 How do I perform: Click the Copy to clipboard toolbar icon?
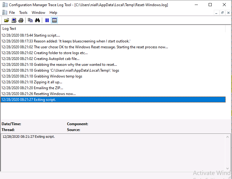click(30, 20)
